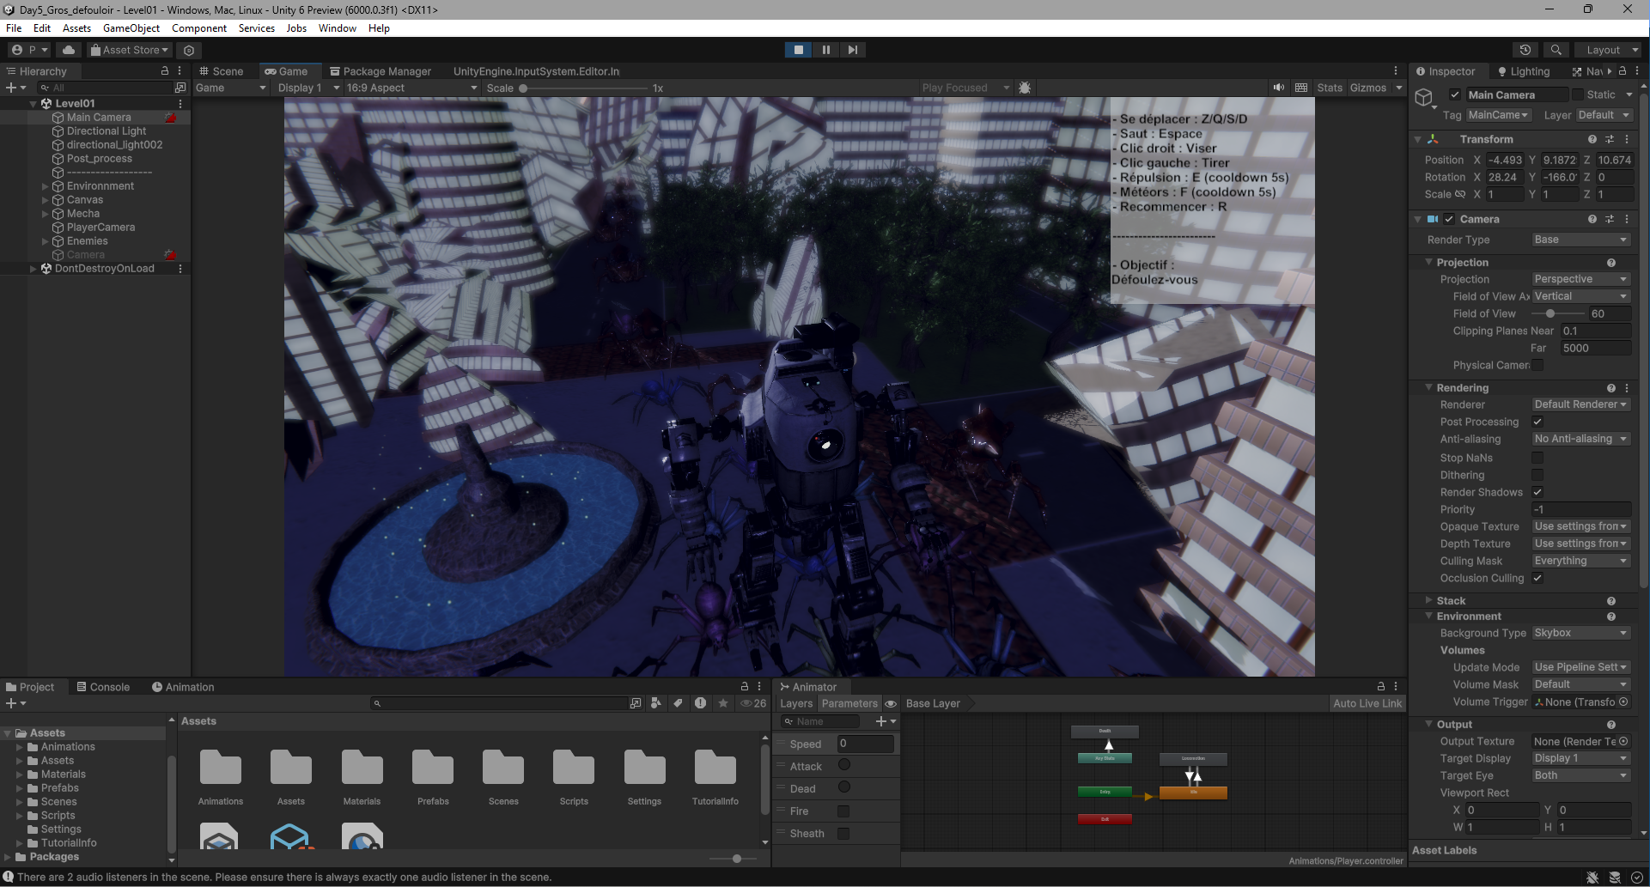Switch to the Console tab
Viewport: 1650px width, 887px height.
[103, 687]
